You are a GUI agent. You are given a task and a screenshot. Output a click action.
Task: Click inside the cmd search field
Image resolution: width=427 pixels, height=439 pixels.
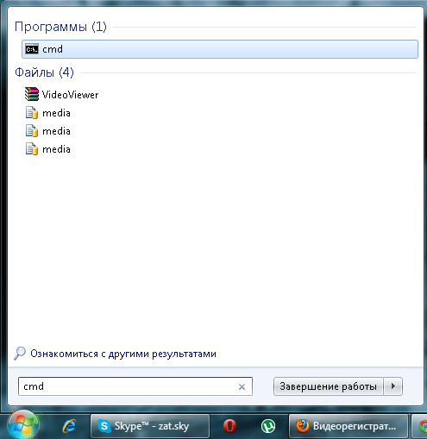click(x=128, y=386)
